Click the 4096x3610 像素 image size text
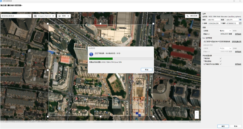The image size is (243, 129). [x=226, y=34]
